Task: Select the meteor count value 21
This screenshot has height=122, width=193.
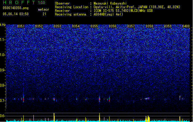Action: pyautogui.click(x=44, y=14)
